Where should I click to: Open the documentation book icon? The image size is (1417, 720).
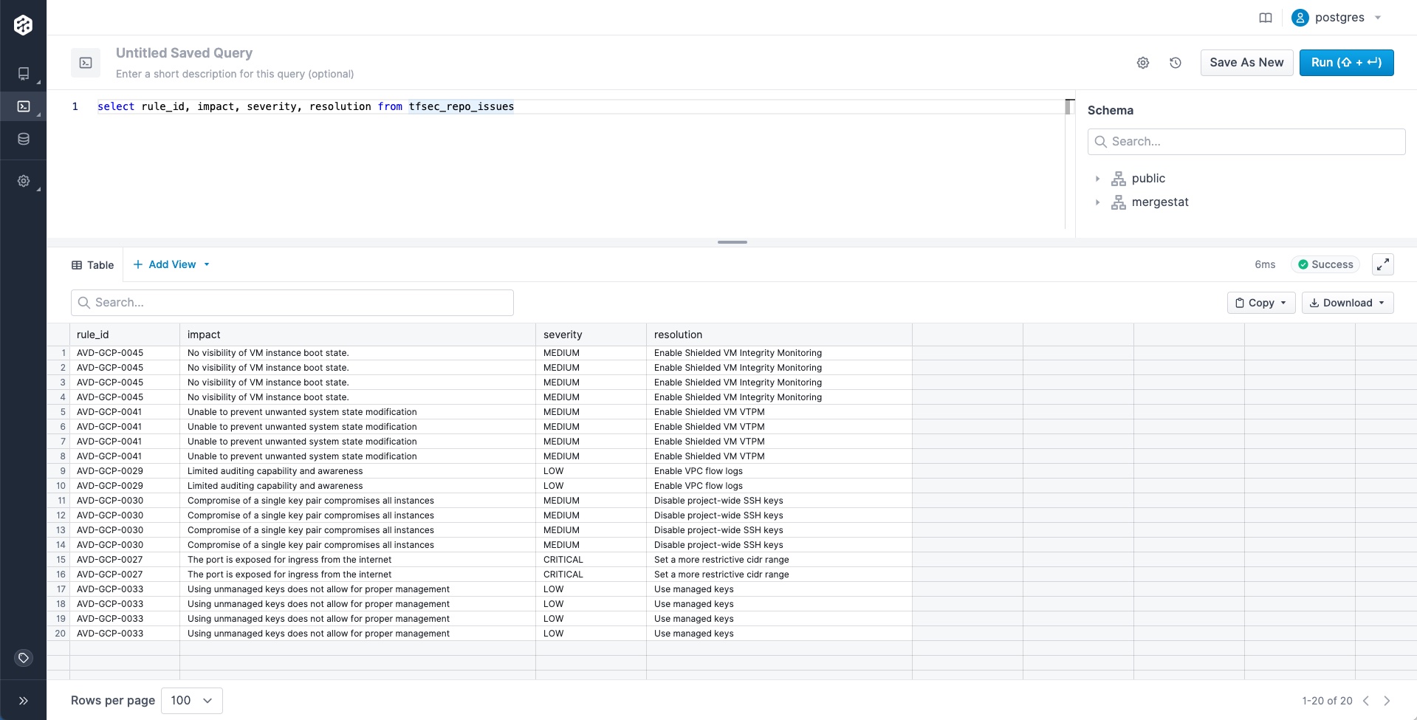coord(1266,18)
